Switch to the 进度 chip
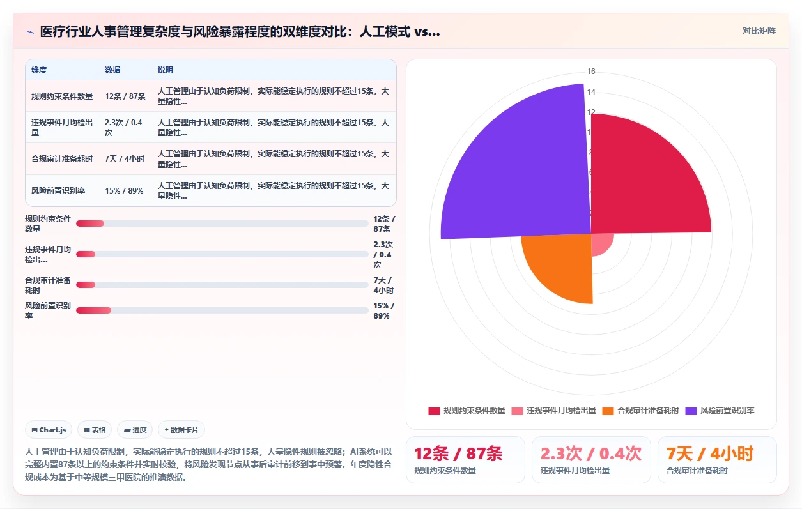The height and width of the screenshot is (509, 802). [x=135, y=430]
